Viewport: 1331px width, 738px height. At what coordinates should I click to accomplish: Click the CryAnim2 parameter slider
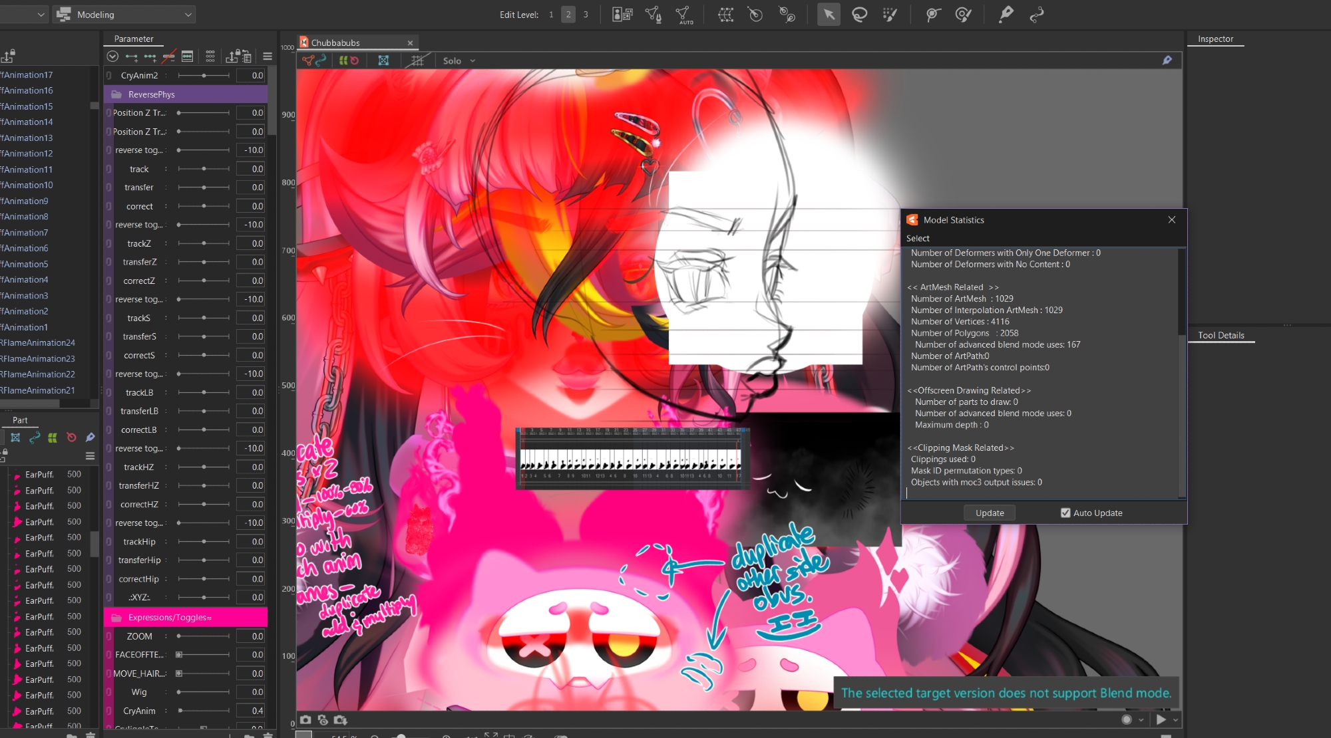click(x=204, y=76)
